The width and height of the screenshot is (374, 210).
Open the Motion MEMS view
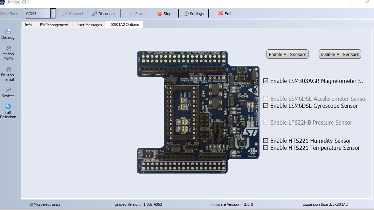pyautogui.click(x=8, y=48)
